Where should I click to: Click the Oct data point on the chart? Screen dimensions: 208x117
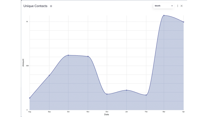(68, 55)
